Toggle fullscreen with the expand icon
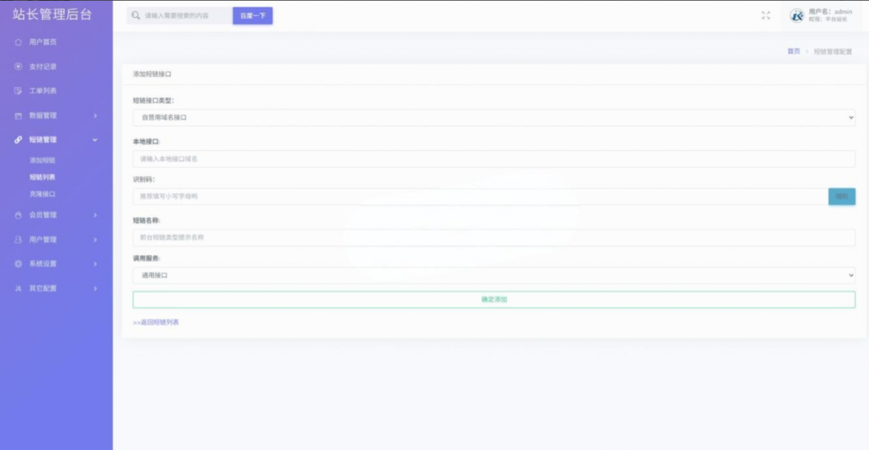Viewport: 869px width, 450px height. point(765,15)
